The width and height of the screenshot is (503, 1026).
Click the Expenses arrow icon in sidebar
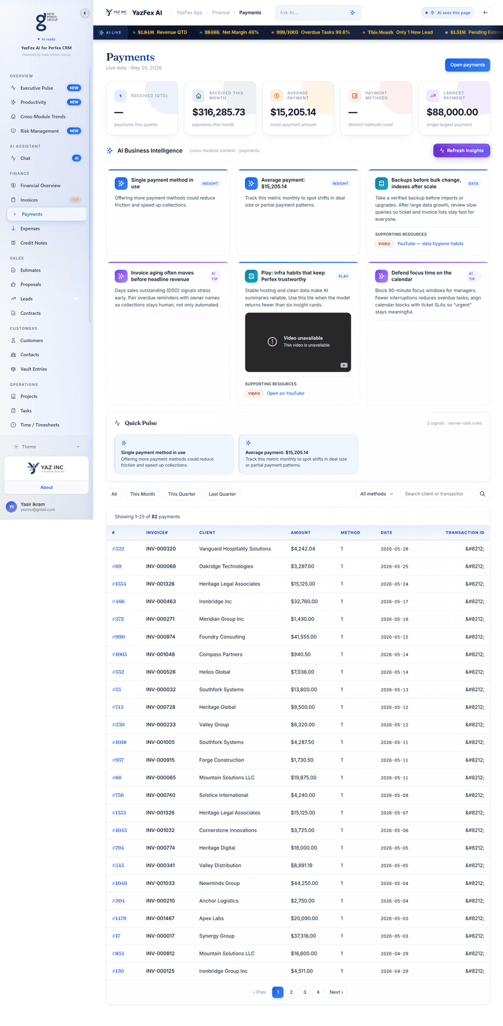(13, 229)
